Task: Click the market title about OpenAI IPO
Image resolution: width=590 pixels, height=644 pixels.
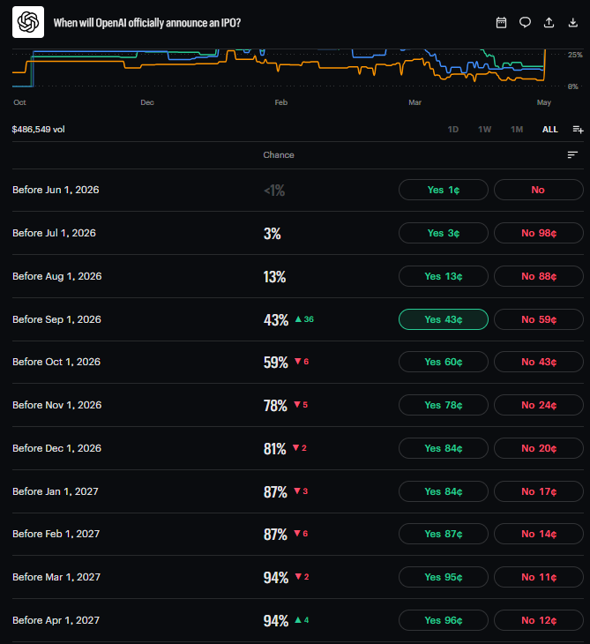Action: coord(147,23)
